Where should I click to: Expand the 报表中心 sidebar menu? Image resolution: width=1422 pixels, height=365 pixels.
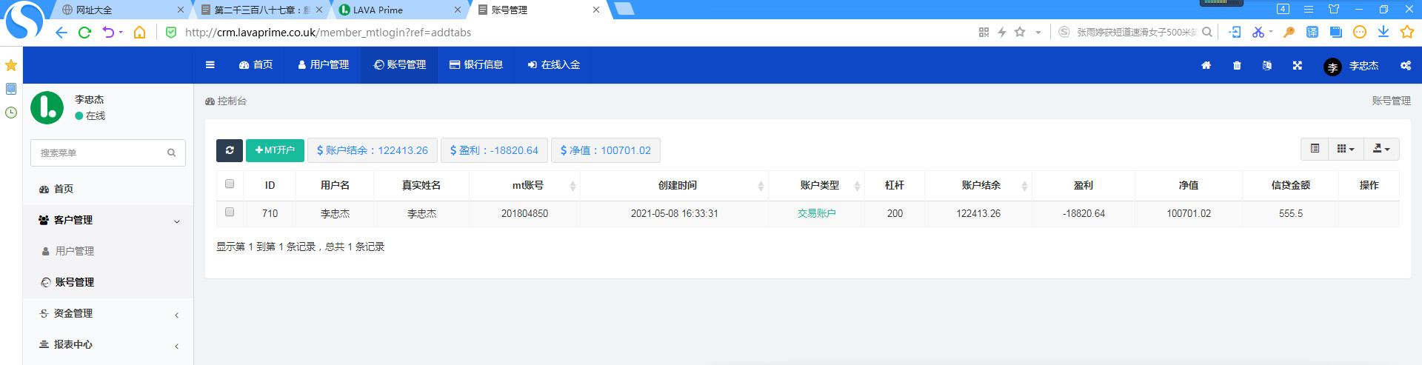(x=108, y=344)
